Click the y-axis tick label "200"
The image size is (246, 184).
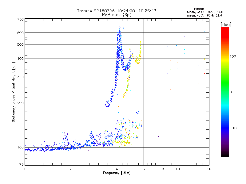coord(20,103)
